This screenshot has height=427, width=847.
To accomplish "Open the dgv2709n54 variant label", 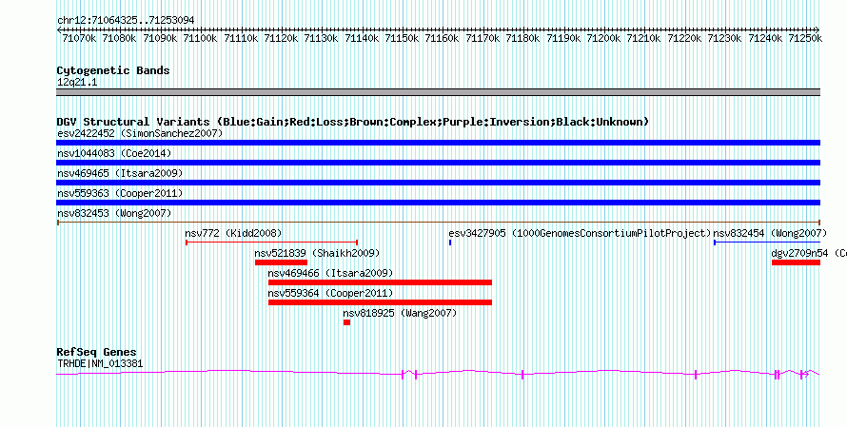I will 809,253.
